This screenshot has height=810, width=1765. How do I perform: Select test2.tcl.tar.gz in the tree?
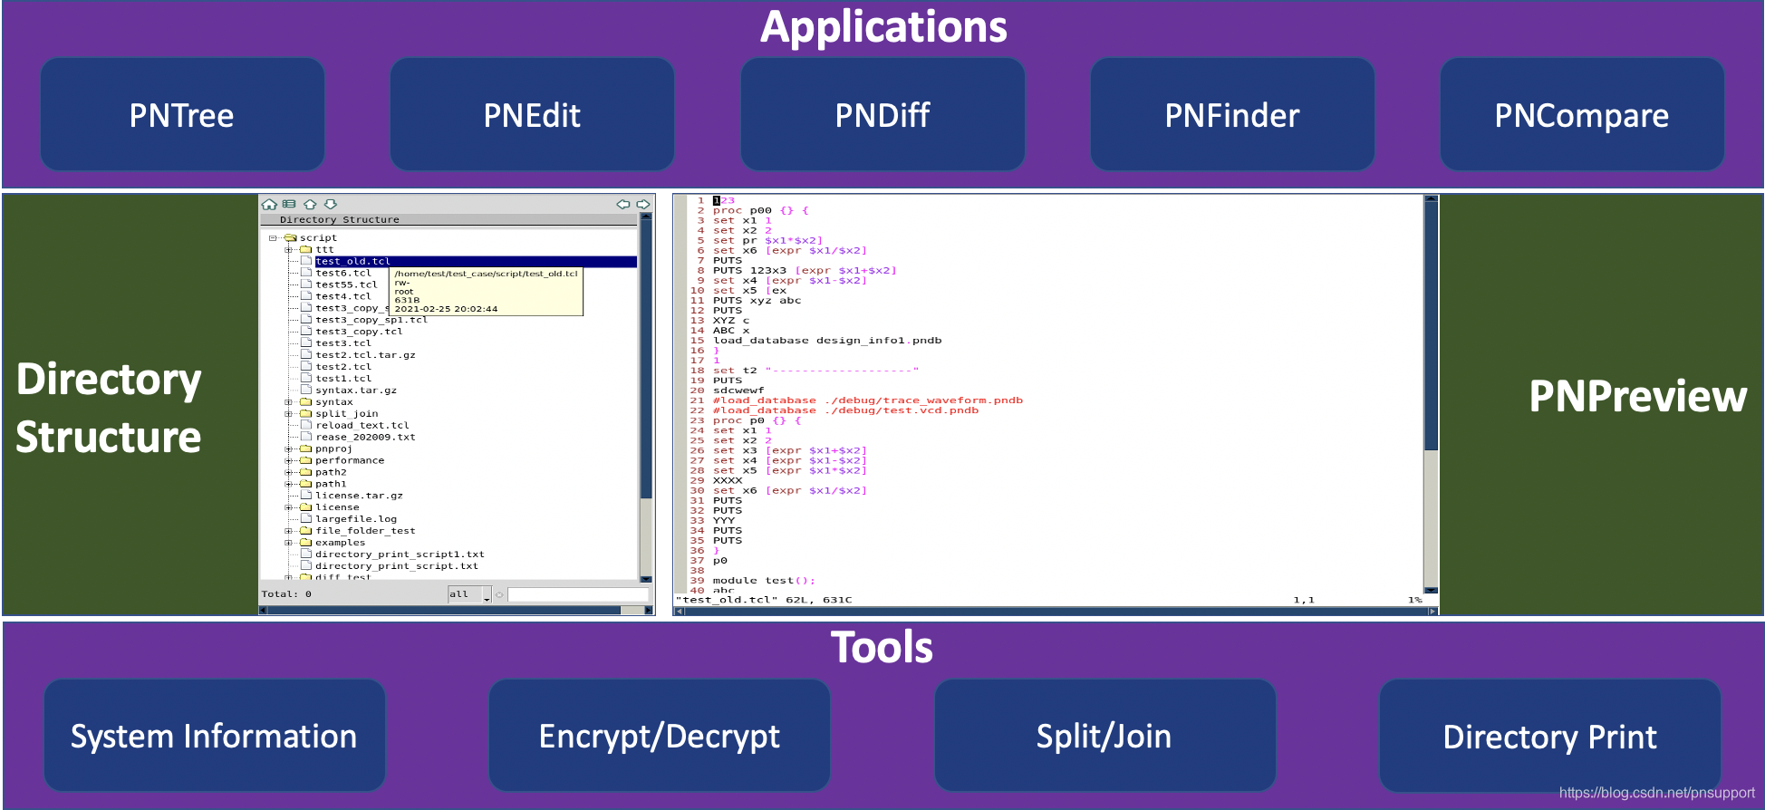pyautogui.click(x=365, y=355)
